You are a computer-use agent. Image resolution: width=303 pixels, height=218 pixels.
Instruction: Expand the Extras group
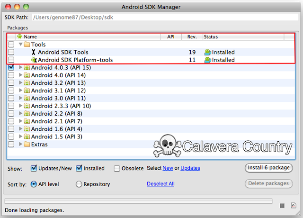[x=20, y=144]
